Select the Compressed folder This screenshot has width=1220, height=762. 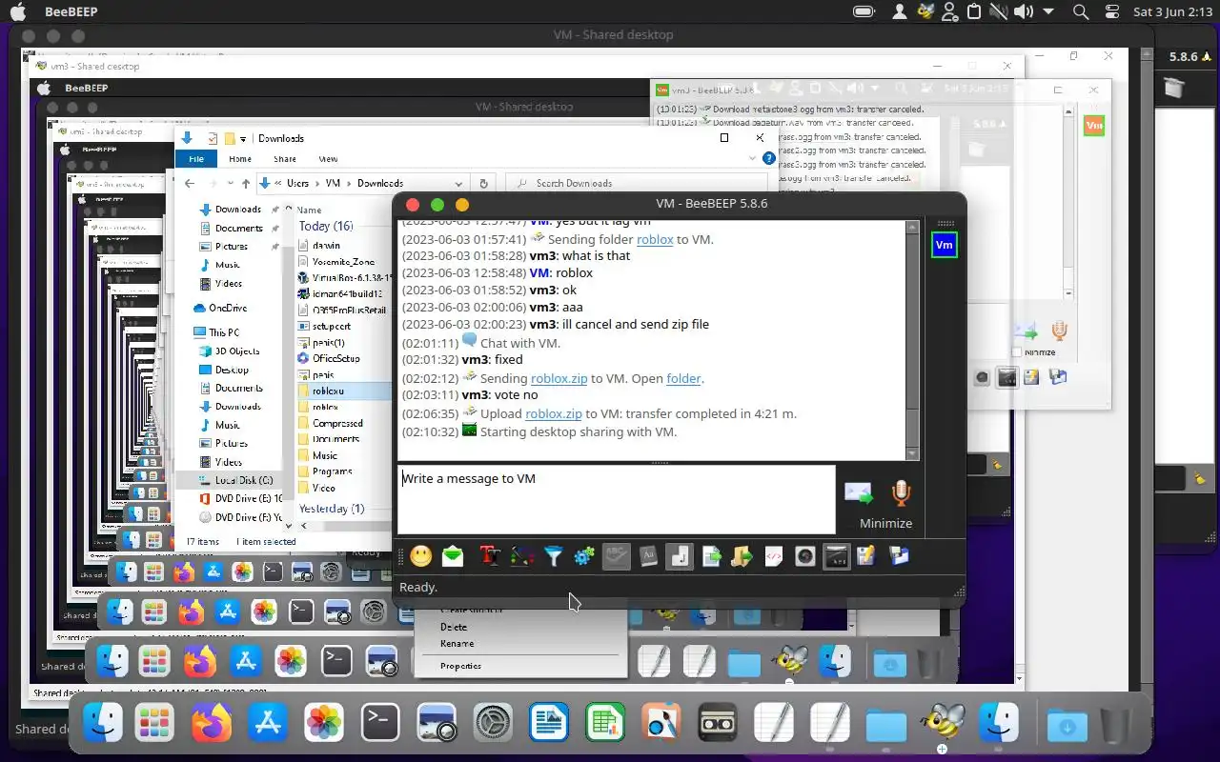pyautogui.click(x=337, y=423)
